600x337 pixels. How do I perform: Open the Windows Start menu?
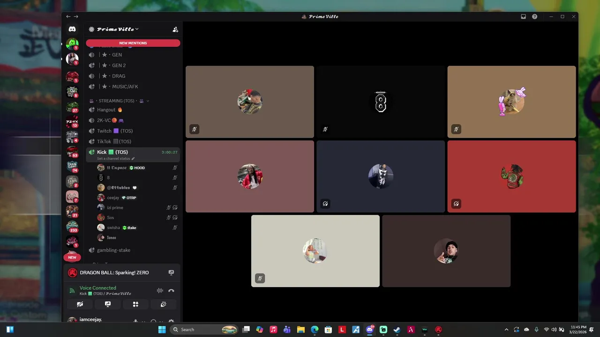pos(162,330)
